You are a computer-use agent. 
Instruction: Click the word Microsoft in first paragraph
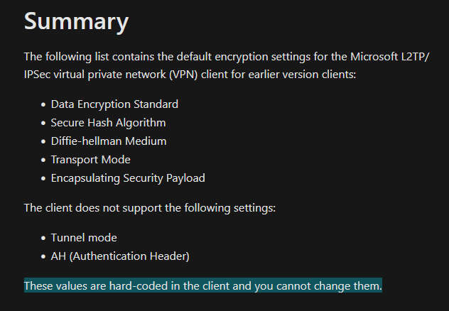[374, 57]
